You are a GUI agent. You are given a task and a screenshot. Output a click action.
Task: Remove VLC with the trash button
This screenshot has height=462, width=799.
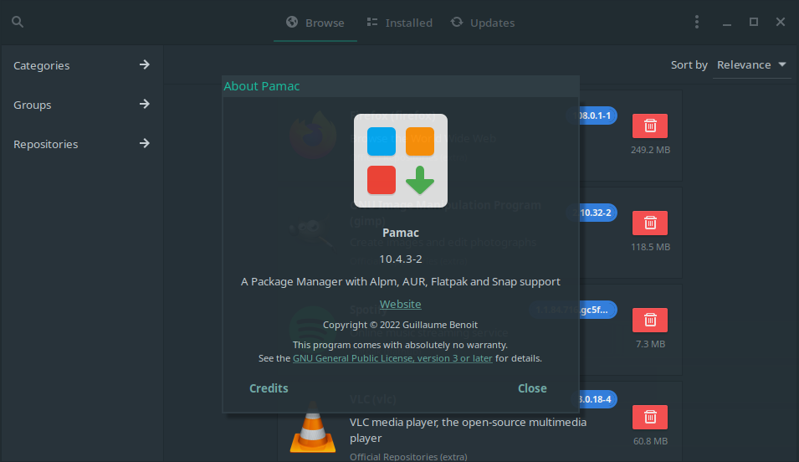tap(650, 417)
